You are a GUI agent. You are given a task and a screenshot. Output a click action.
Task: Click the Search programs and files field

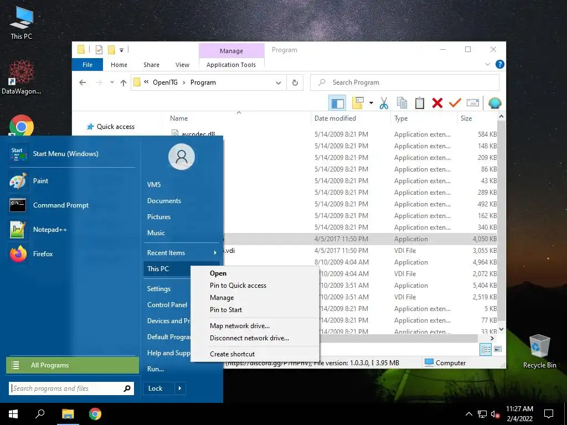point(71,388)
